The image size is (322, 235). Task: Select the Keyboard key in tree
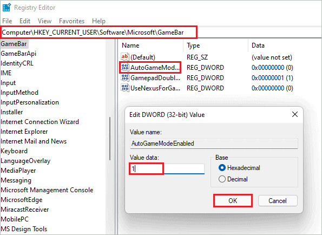14,151
